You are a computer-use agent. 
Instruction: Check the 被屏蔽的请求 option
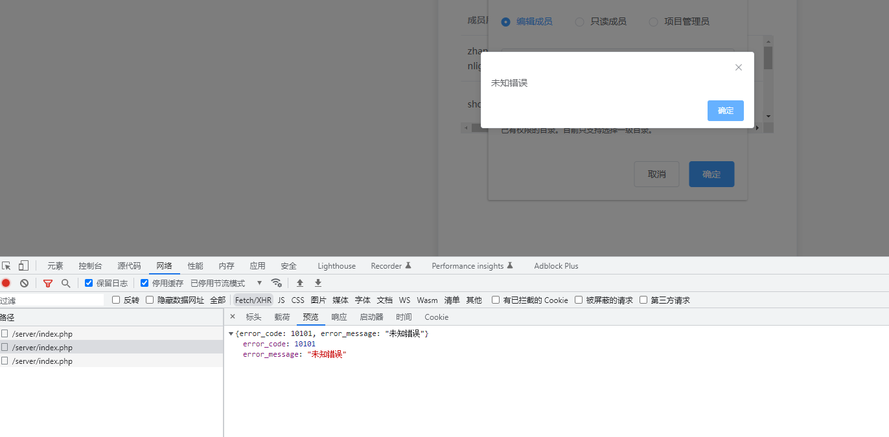(x=579, y=300)
